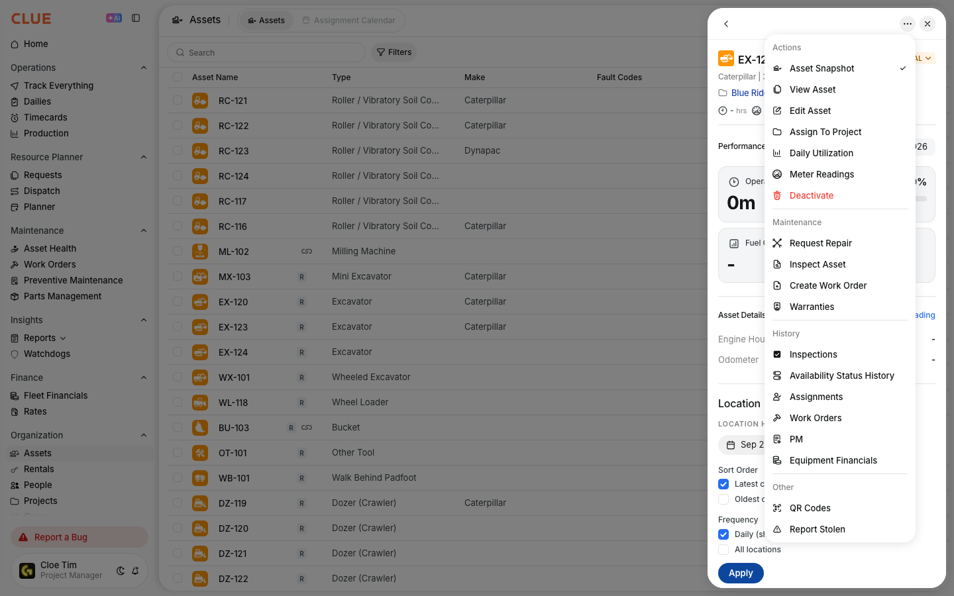
Task: Collapse the Resource Planner section
Action: pyautogui.click(x=144, y=157)
